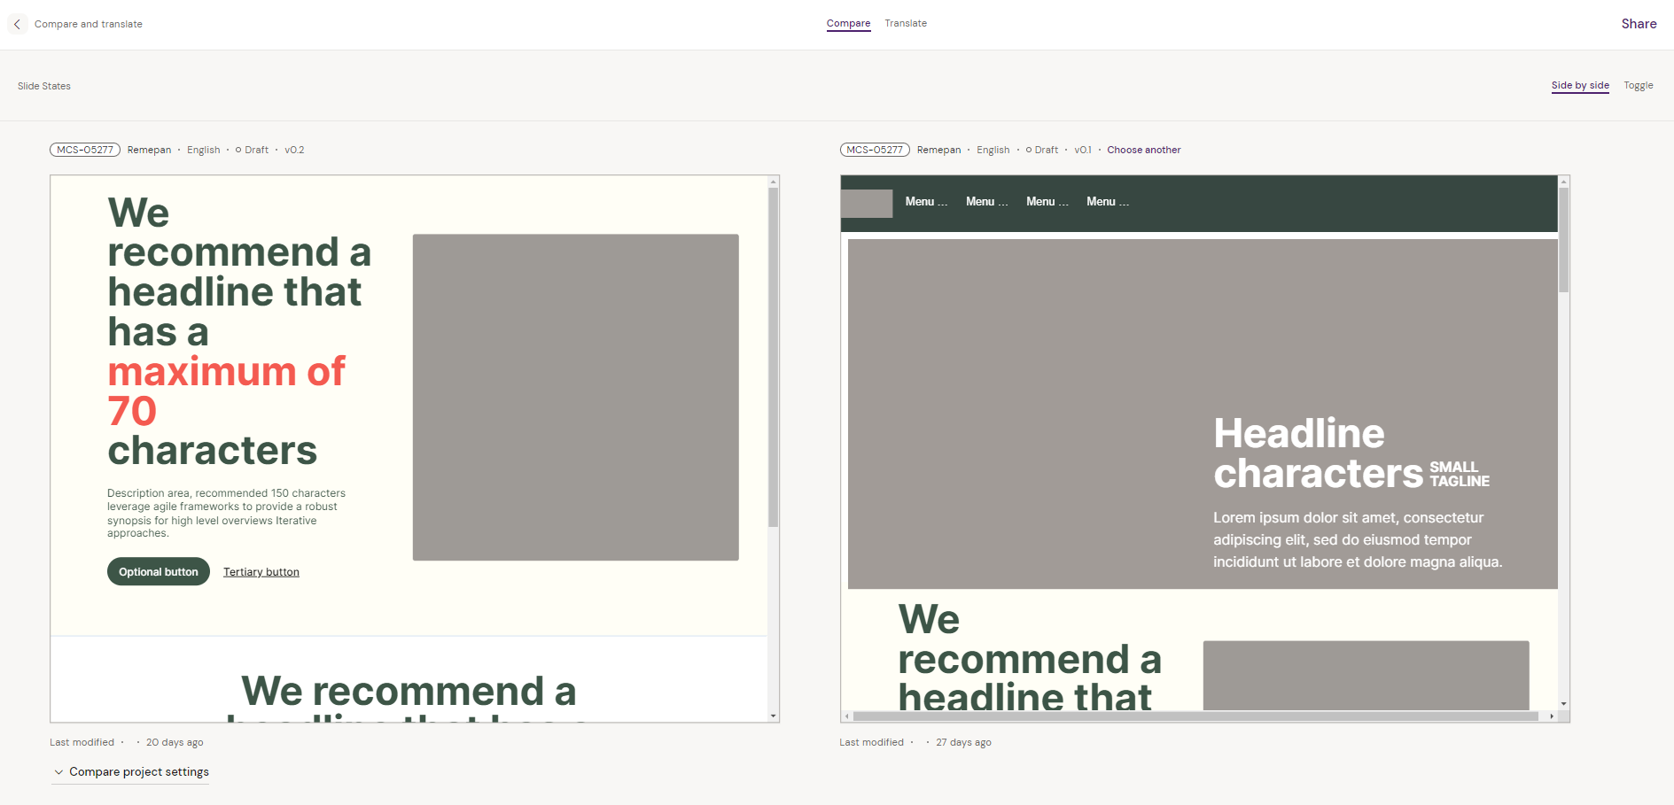Click the right preview horizontal scrollbar
This screenshot has width=1674, height=805.
point(1195,716)
